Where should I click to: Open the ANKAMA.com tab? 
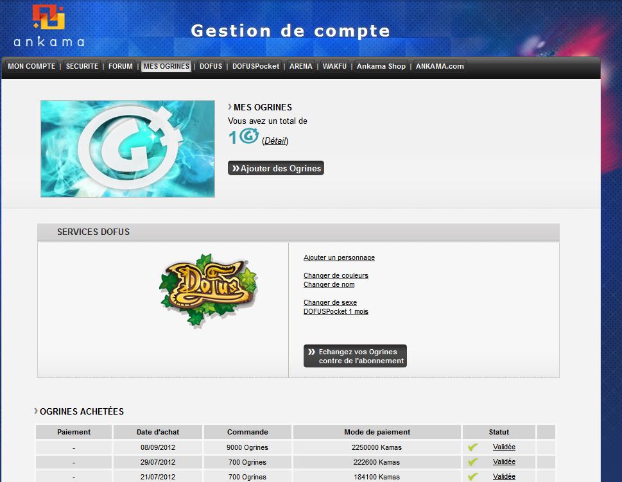pyautogui.click(x=440, y=66)
